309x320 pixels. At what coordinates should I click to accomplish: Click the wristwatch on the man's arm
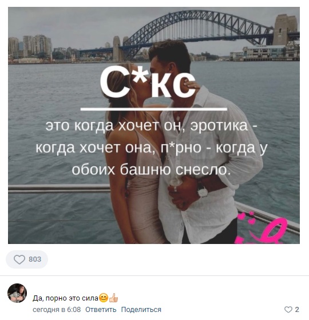[203, 191]
